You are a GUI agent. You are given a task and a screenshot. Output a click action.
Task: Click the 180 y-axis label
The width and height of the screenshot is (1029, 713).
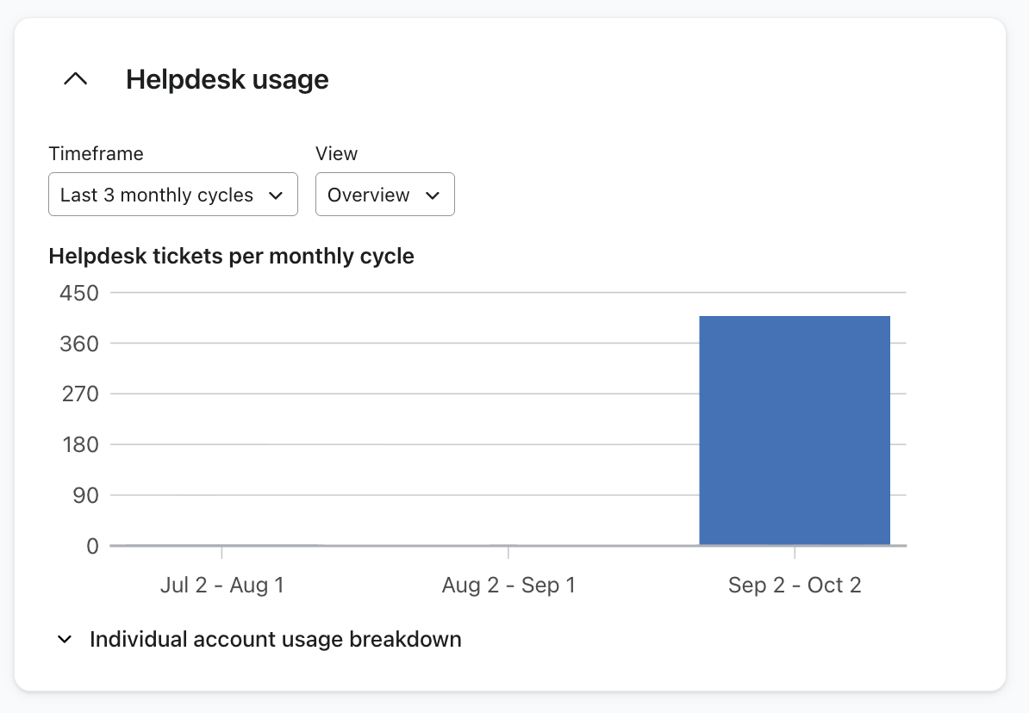pos(79,445)
